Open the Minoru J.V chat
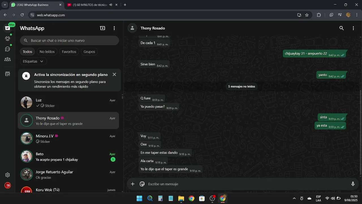 (68, 139)
